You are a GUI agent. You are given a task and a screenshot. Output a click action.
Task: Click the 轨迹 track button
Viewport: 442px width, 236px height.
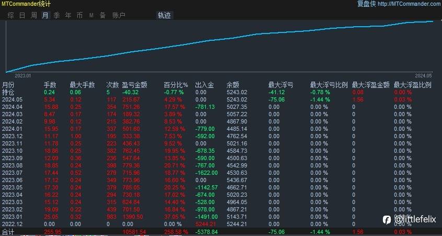click(x=165, y=16)
